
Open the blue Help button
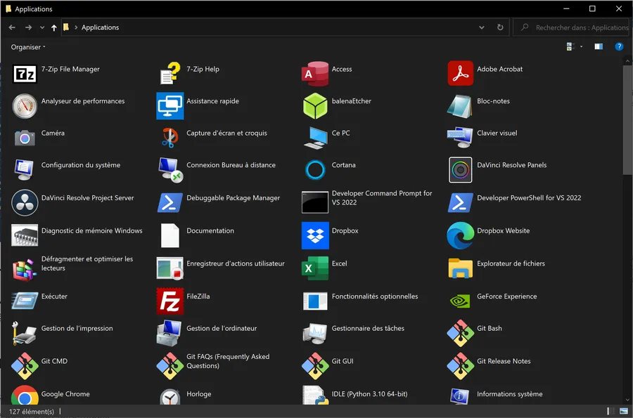click(619, 47)
